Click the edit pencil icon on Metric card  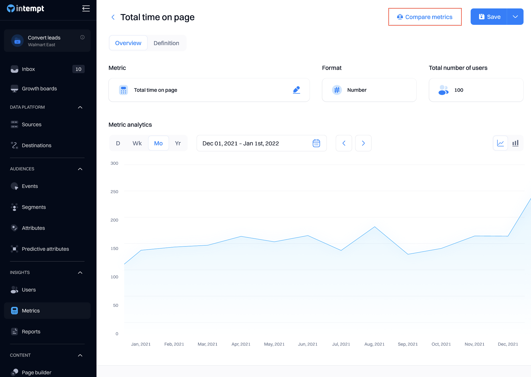point(296,90)
